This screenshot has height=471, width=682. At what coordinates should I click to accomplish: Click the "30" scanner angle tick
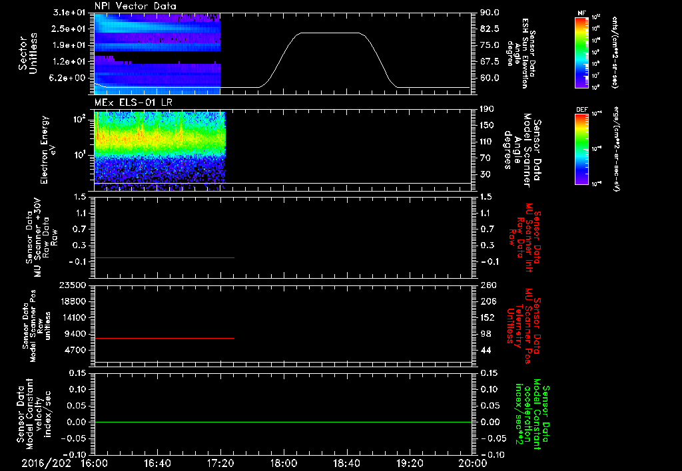[485, 175]
